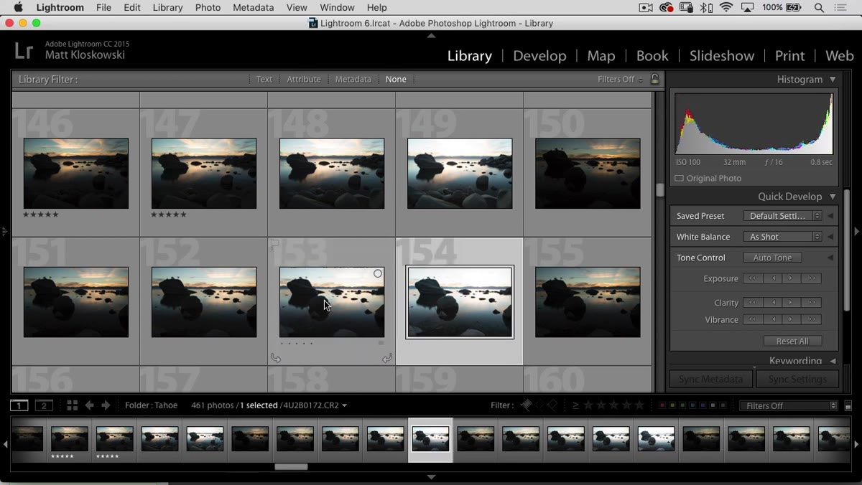
Task: Toggle the rejected photos filter
Action: coord(553,405)
